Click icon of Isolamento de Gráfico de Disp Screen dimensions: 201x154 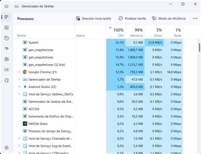pyautogui.click(x=25, y=116)
